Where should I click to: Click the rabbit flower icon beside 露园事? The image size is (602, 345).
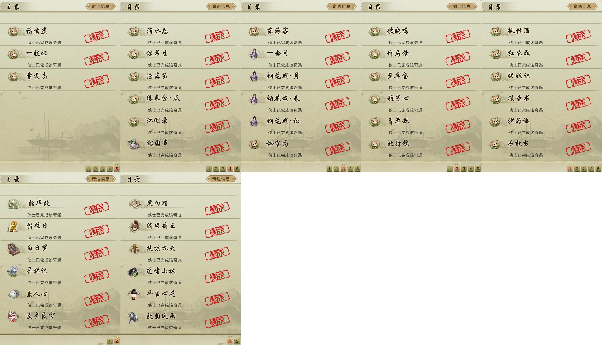tap(133, 144)
